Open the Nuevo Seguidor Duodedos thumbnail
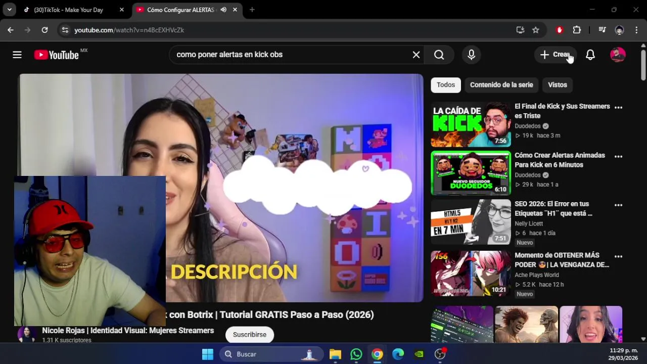The width and height of the screenshot is (647, 364). click(471, 173)
